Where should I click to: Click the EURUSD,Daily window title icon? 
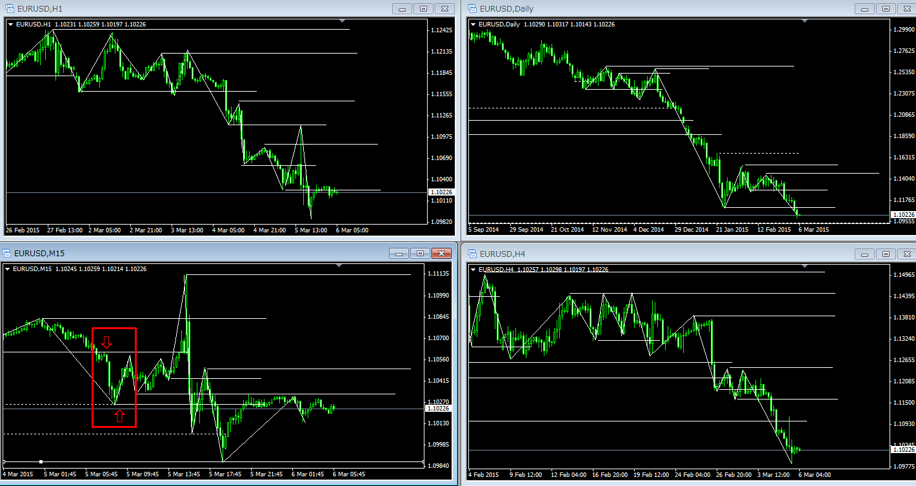coord(472,8)
